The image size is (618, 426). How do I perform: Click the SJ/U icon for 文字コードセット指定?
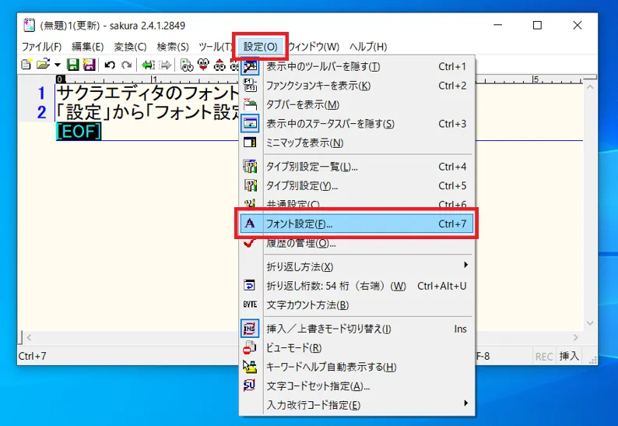click(250, 386)
